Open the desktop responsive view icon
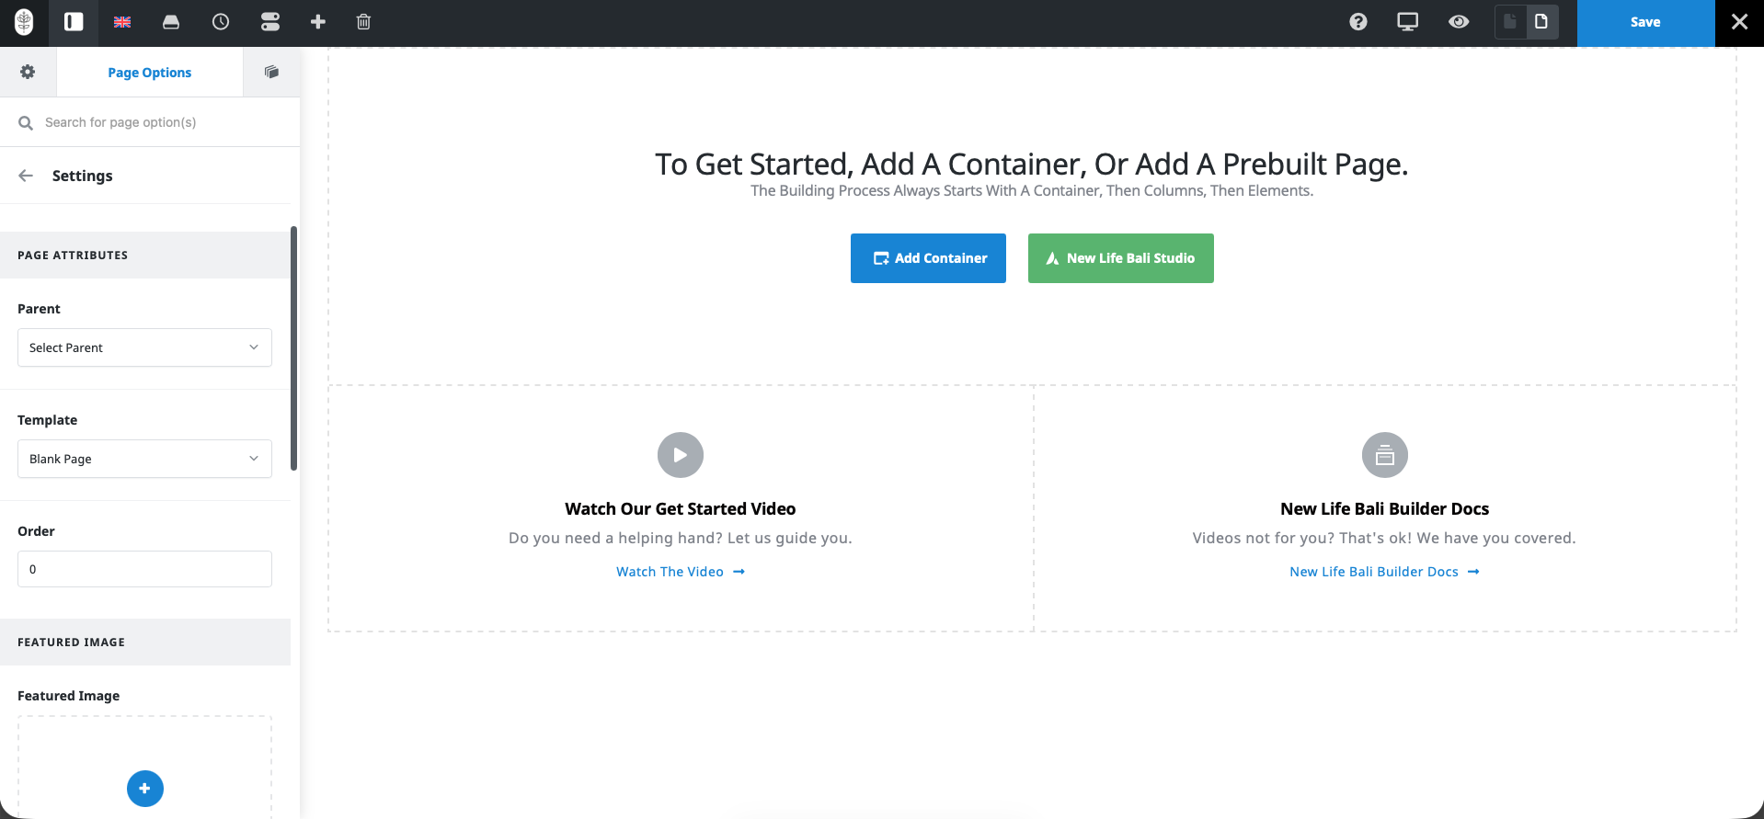The width and height of the screenshot is (1764, 819). 1407,22
